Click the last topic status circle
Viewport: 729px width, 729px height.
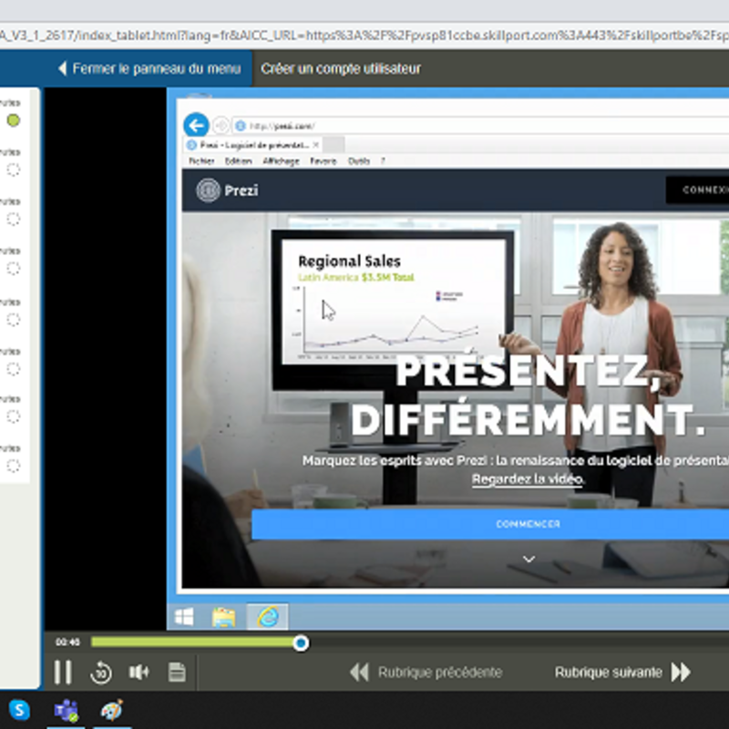tap(14, 466)
